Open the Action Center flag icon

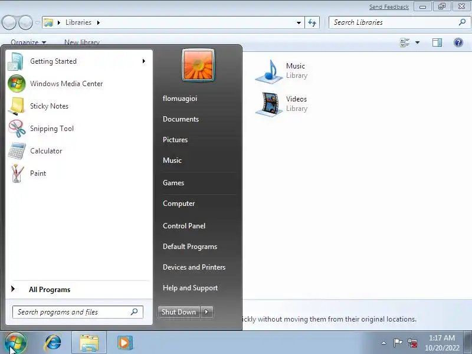click(x=398, y=342)
